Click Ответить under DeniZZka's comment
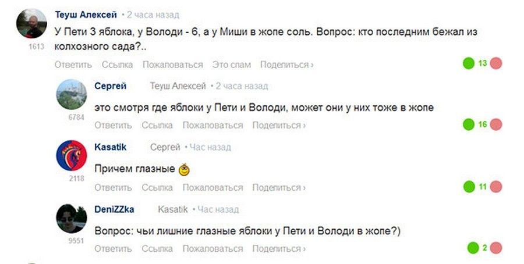524x264 pixels. coord(113,249)
